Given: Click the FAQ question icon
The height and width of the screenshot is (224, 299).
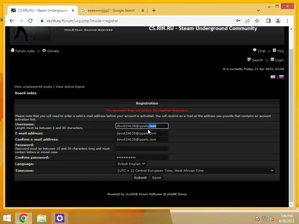Looking at the screenshot, I should [x=274, y=50].
